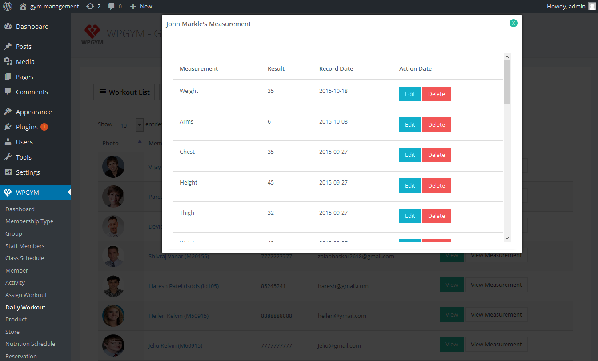Delete the Arms measurement record

click(x=437, y=124)
